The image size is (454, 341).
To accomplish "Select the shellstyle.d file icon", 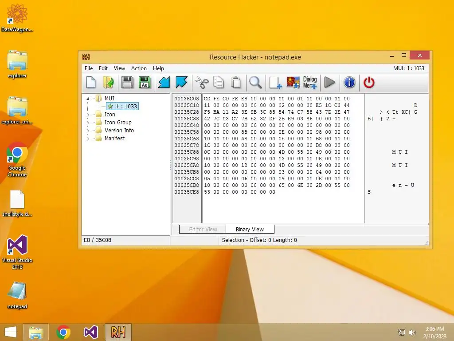I will [17, 203].
